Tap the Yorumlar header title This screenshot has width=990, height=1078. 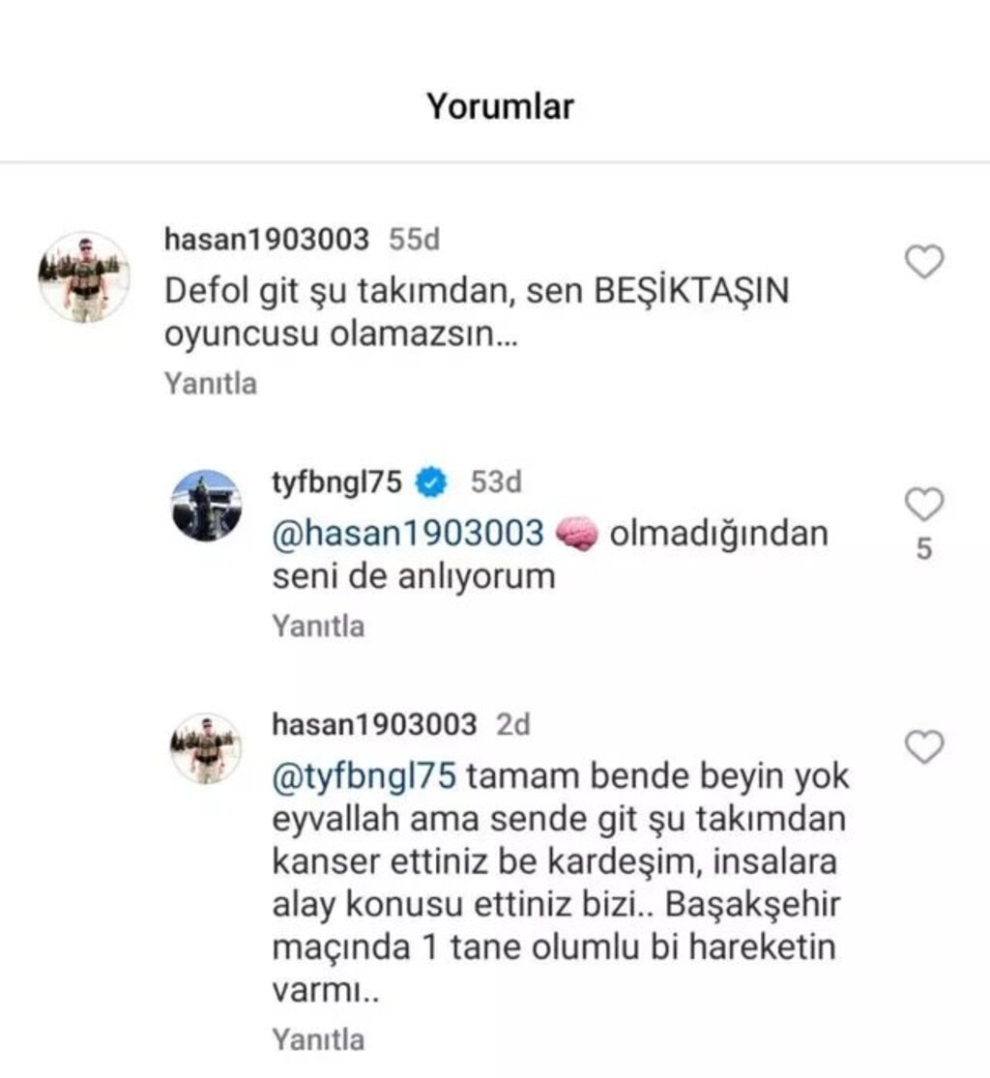(500, 106)
